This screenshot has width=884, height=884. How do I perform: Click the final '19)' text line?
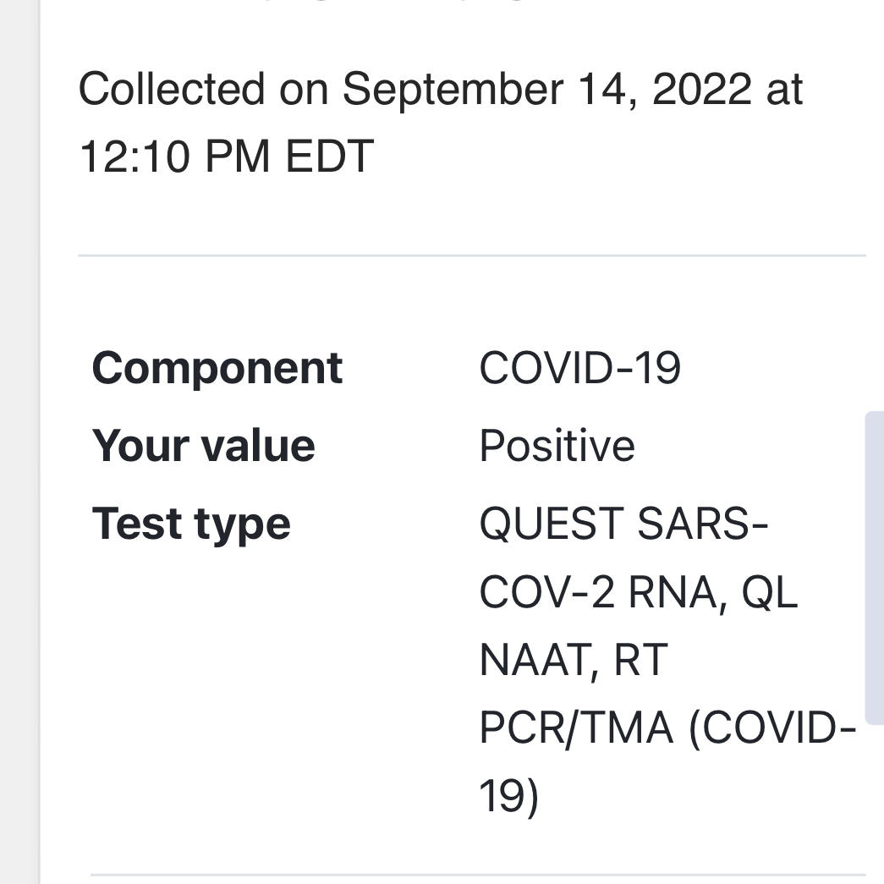click(508, 796)
